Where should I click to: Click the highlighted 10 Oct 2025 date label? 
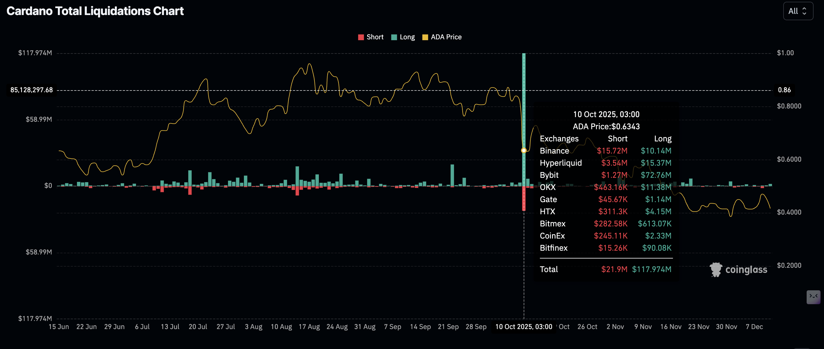[x=524, y=327]
